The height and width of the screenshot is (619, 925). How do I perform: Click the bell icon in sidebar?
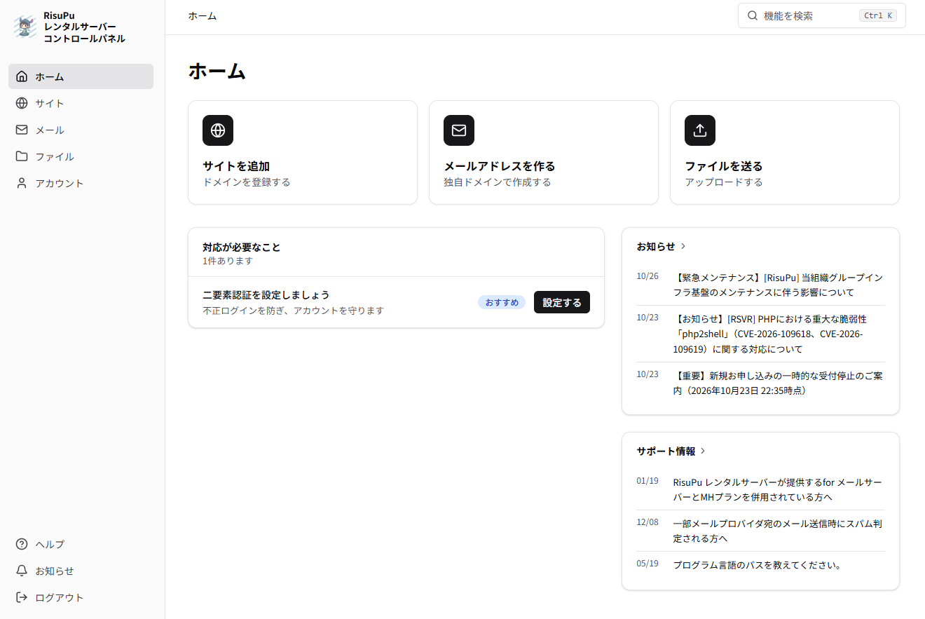pyautogui.click(x=22, y=571)
